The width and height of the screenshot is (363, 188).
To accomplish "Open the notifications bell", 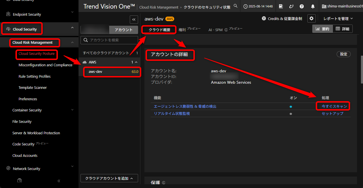I will 313,6.
